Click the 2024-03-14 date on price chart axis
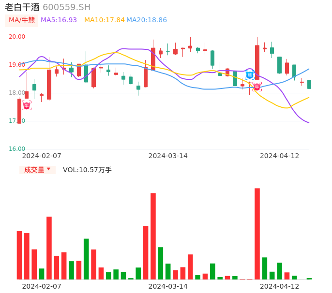 tap(167, 156)
